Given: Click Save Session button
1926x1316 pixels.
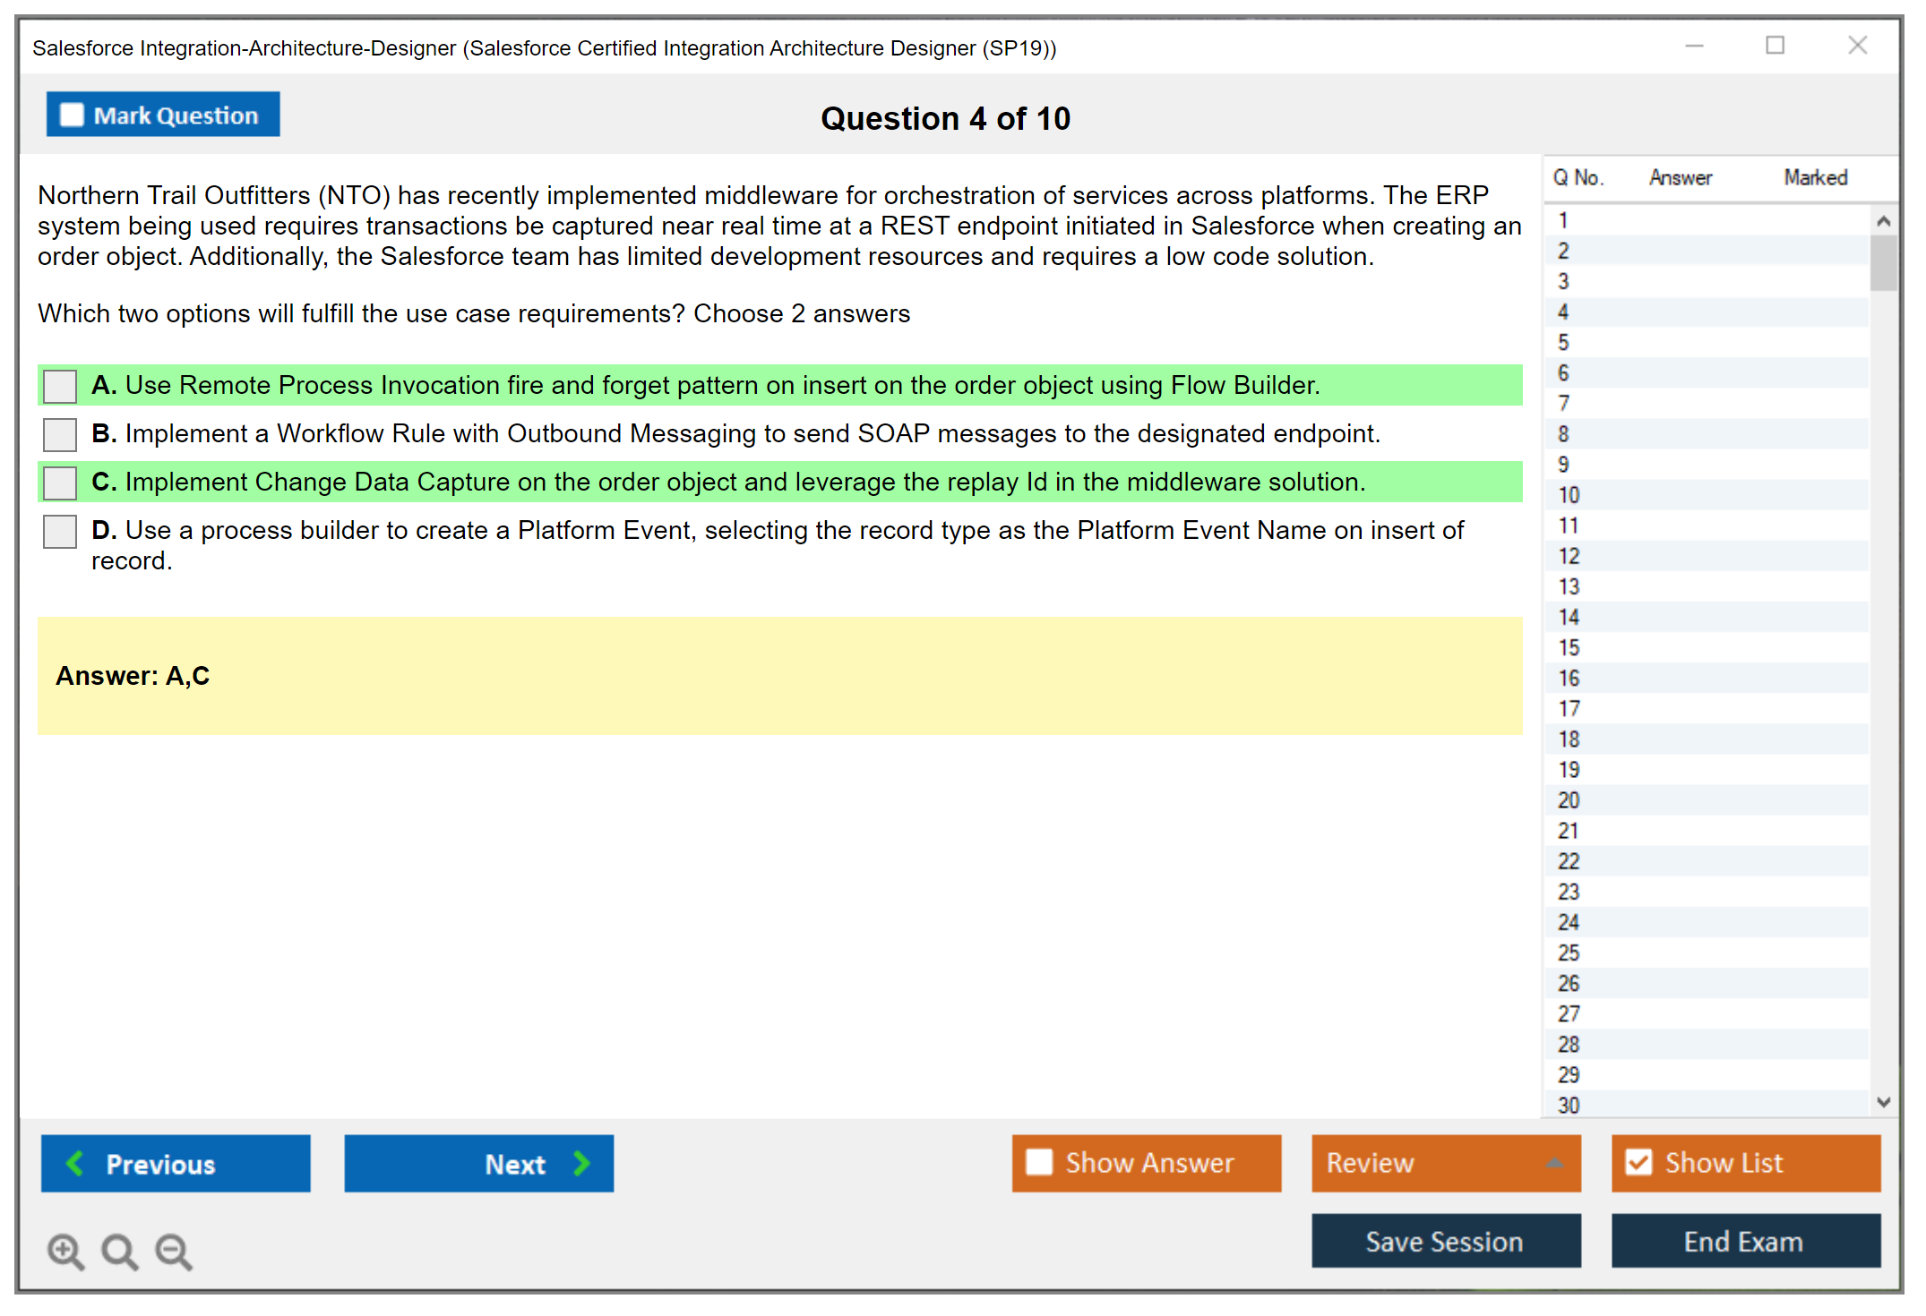Looking at the screenshot, I should click(x=1445, y=1241).
